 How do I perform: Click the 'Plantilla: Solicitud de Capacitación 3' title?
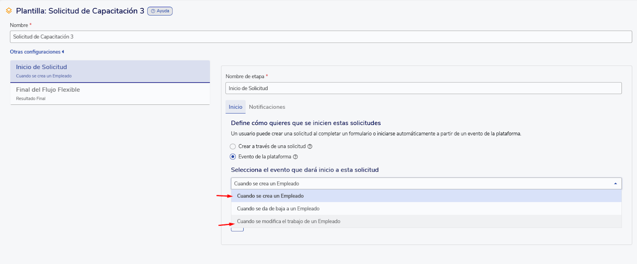[80, 11]
